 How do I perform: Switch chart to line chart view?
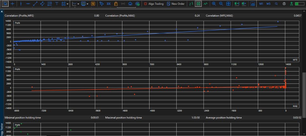(x=206, y=4)
